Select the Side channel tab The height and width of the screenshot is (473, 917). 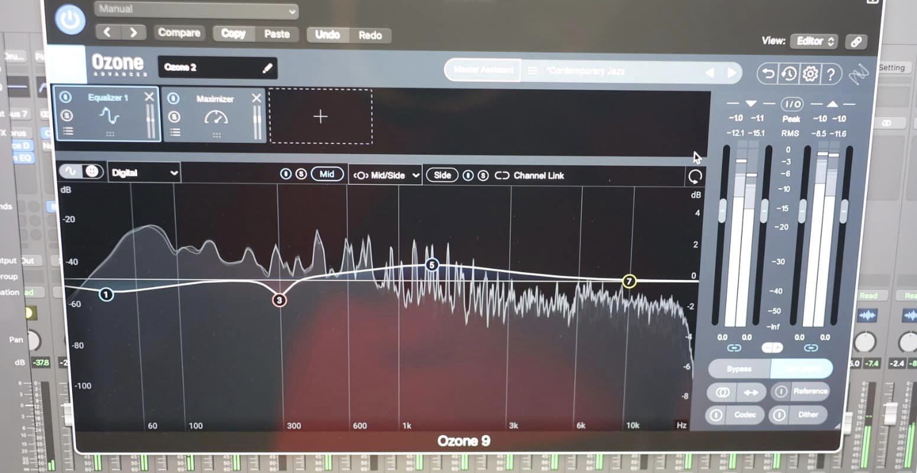coord(442,175)
